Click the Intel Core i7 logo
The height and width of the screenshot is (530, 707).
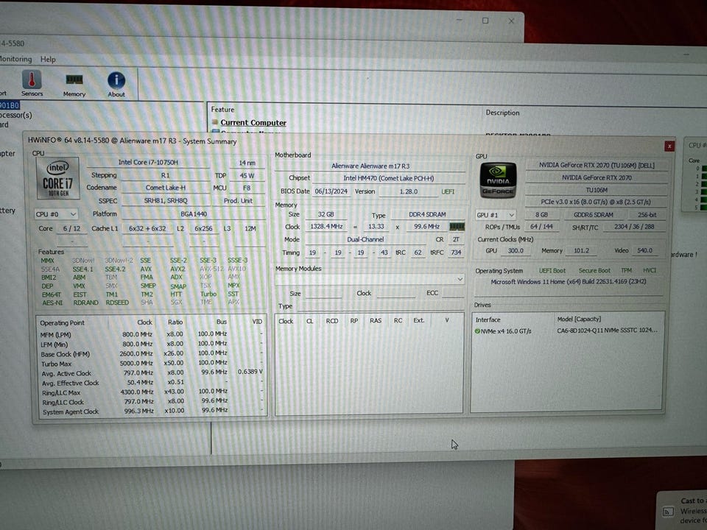point(58,178)
